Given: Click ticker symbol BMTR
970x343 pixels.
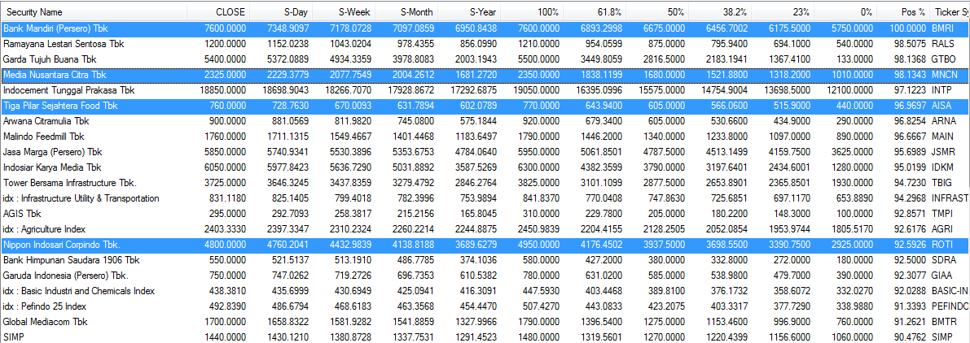Looking at the screenshot, I should tap(943, 321).
